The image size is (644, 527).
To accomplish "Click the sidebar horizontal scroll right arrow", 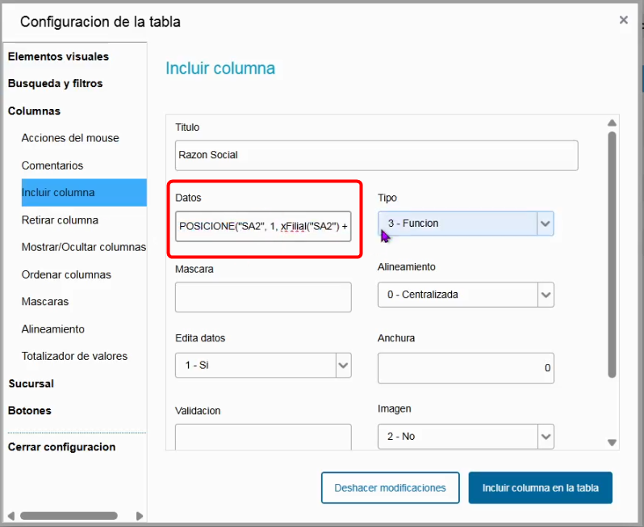I will (140, 516).
